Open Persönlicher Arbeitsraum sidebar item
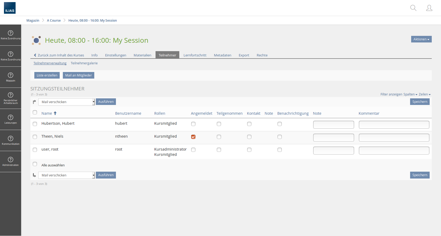This screenshot has width=441, height=236. [11, 98]
